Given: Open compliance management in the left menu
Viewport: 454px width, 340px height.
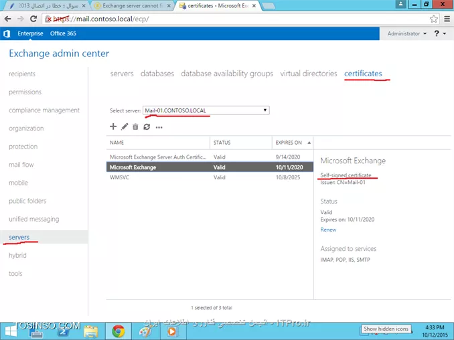Looking at the screenshot, I should [x=44, y=110].
